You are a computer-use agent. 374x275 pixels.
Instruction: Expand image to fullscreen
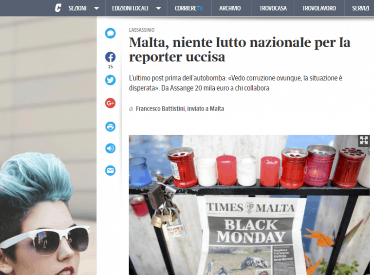tap(363, 141)
